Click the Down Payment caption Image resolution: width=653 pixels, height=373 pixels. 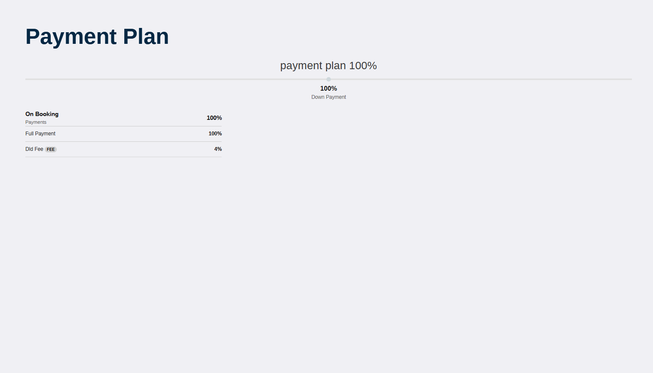pos(328,97)
